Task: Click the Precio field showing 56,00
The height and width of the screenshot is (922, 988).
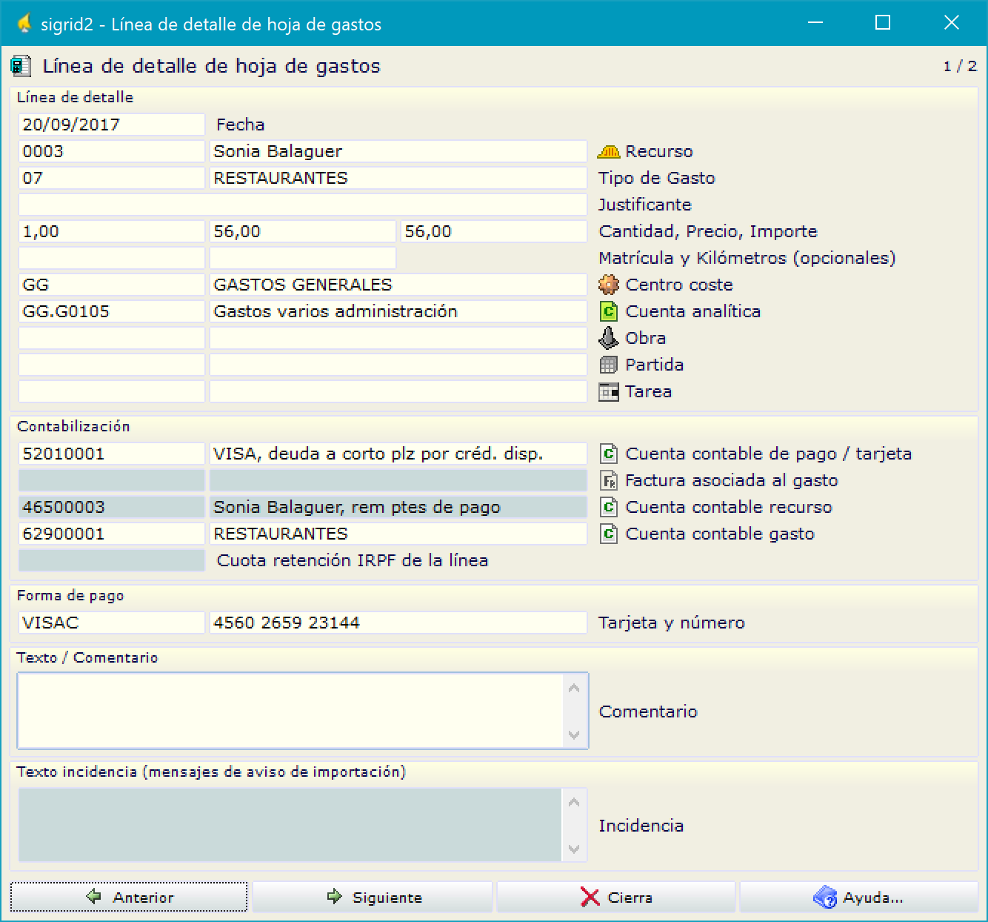Action: (303, 231)
